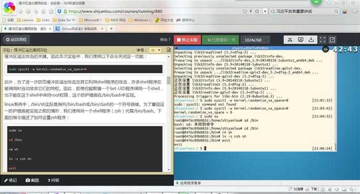Click the scroll-down arrow of instructions panel
Screen dimensions: 360x194
[x=169, y=170]
